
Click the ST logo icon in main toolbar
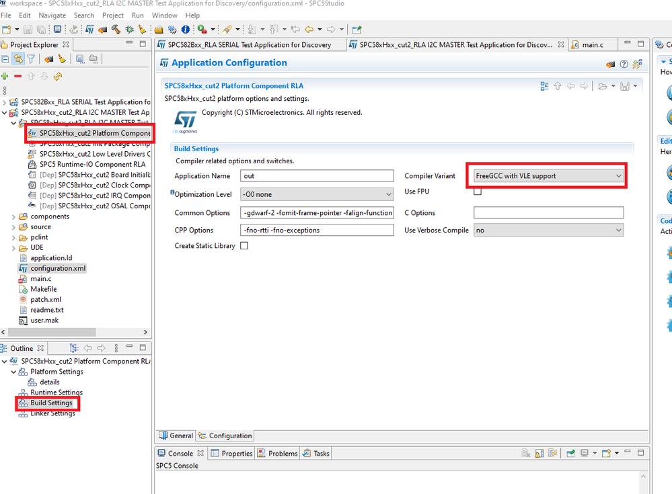click(89, 30)
